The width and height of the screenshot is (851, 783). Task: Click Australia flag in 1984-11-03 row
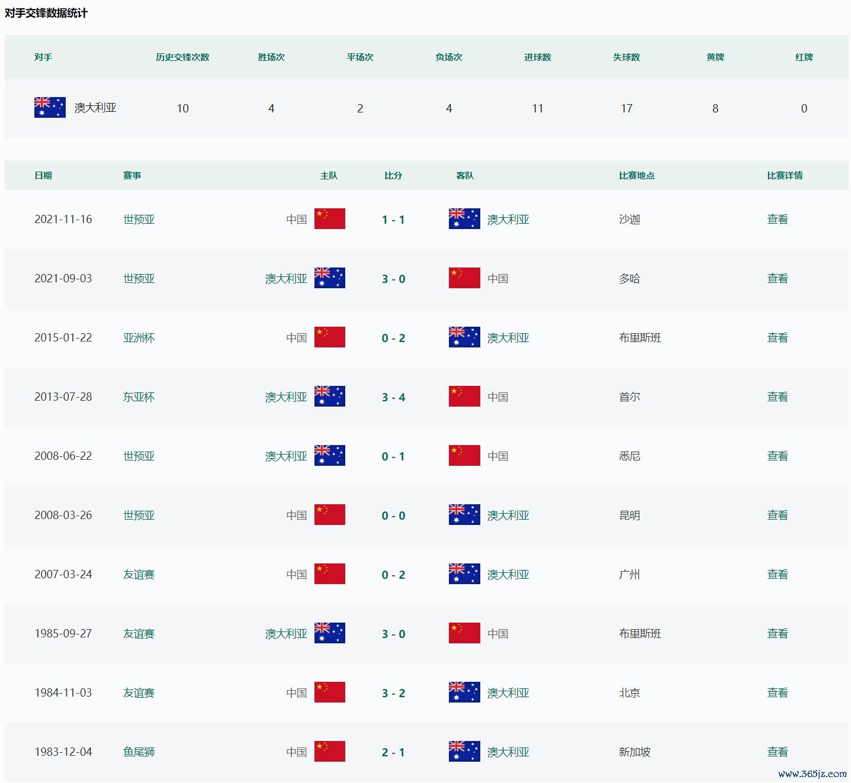point(464,692)
